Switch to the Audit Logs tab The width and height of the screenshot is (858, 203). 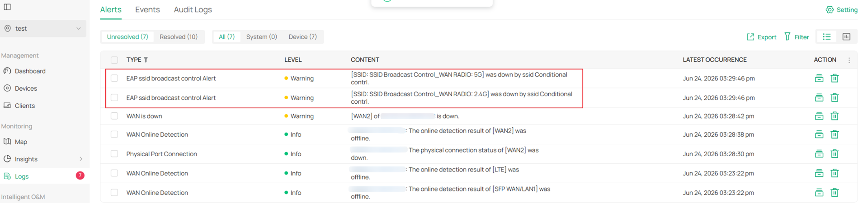(193, 10)
